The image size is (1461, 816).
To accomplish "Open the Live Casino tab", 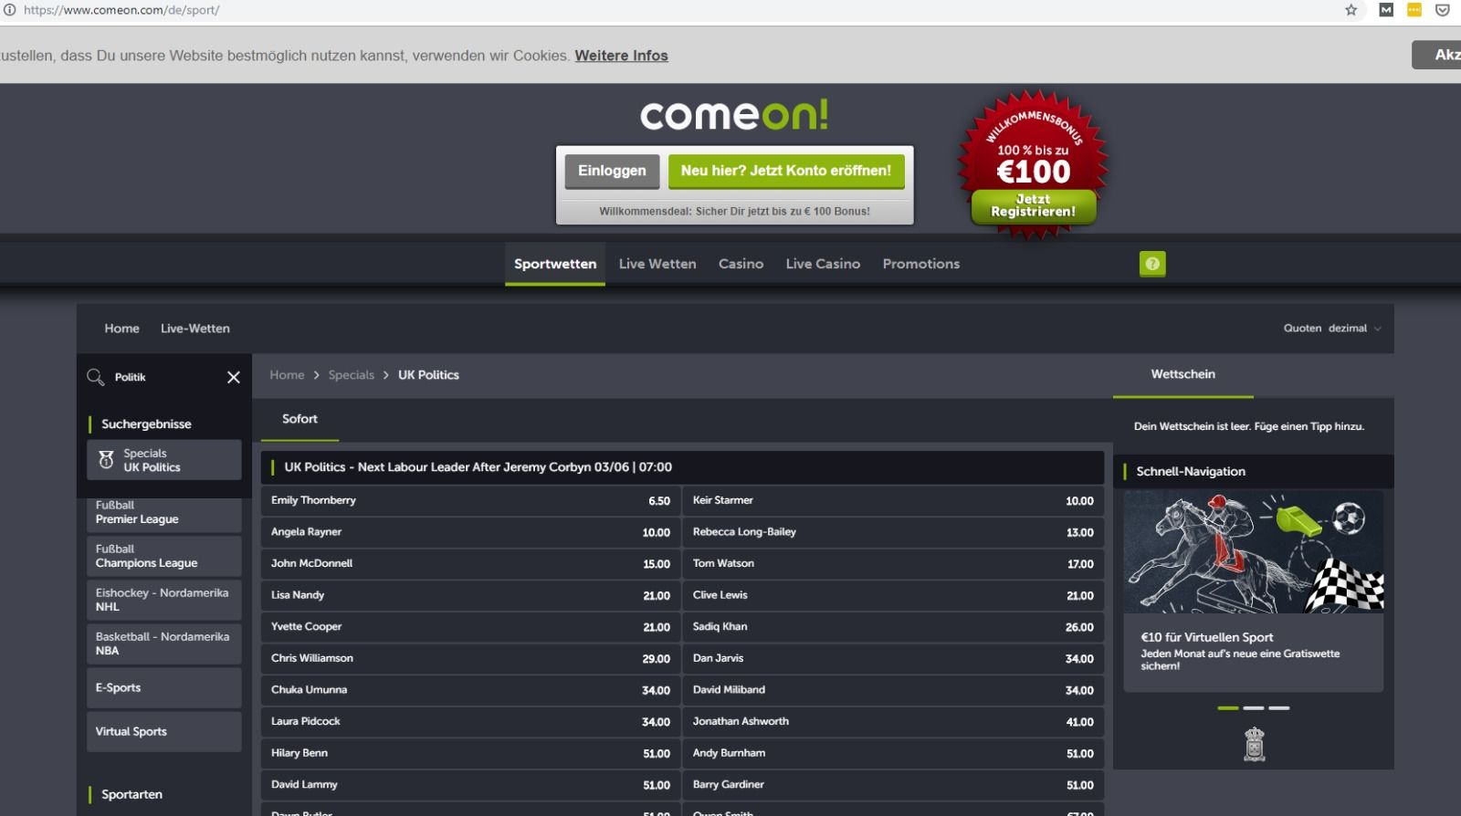I will click(823, 264).
